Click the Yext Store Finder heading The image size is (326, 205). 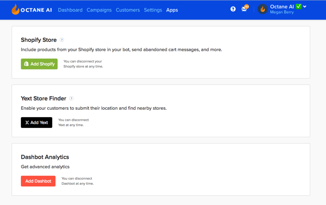tap(43, 99)
